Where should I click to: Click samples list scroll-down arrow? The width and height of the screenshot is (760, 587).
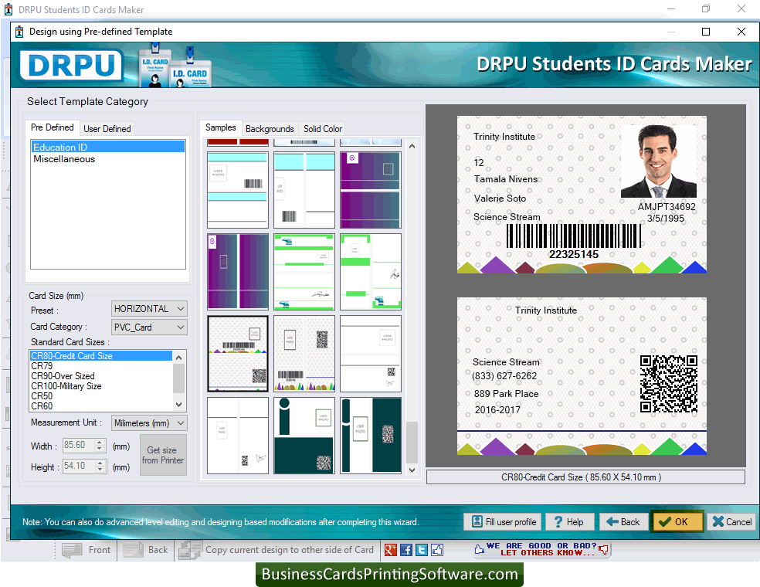pyautogui.click(x=412, y=470)
